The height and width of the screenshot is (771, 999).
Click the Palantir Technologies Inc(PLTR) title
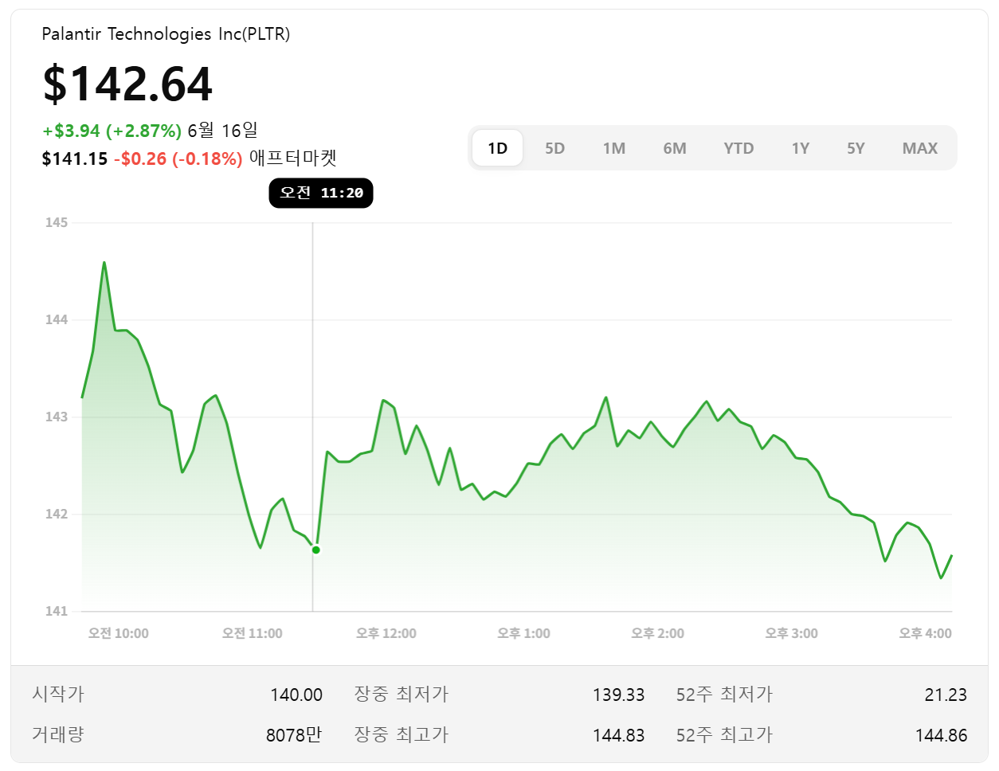pyautogui.click(x=166, y=34)
